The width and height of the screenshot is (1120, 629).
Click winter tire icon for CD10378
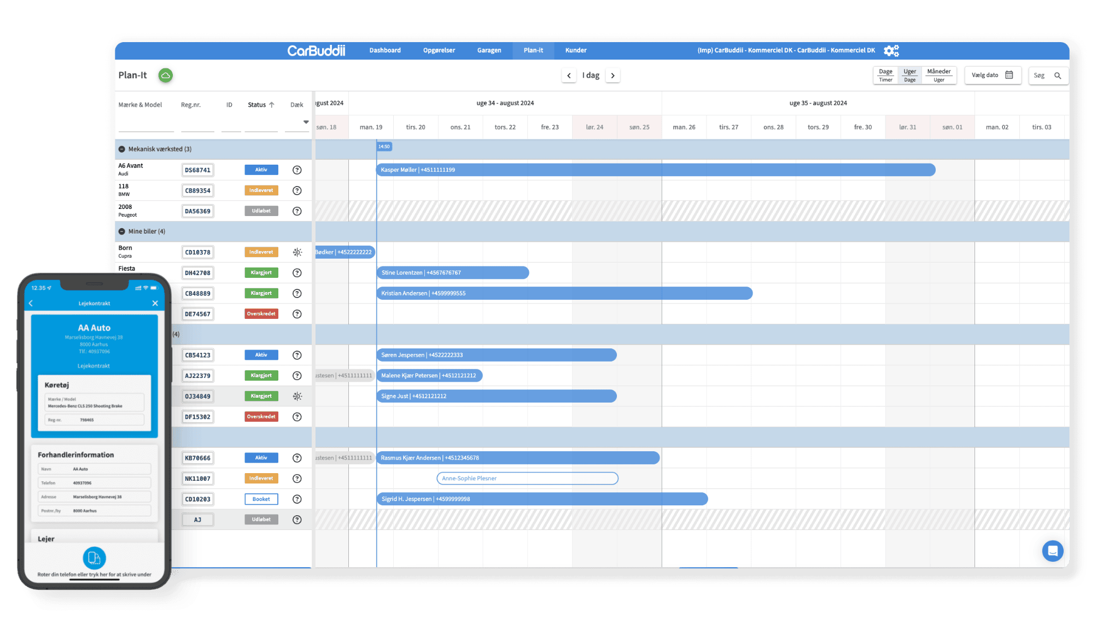297,252
